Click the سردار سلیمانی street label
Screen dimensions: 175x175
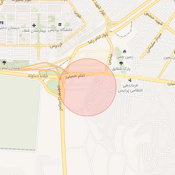click(154, 43)
